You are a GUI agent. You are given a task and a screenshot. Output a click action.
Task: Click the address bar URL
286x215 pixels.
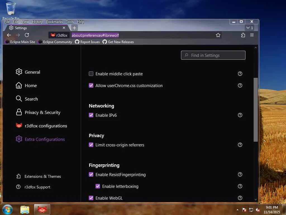click(x=95, y=35)
